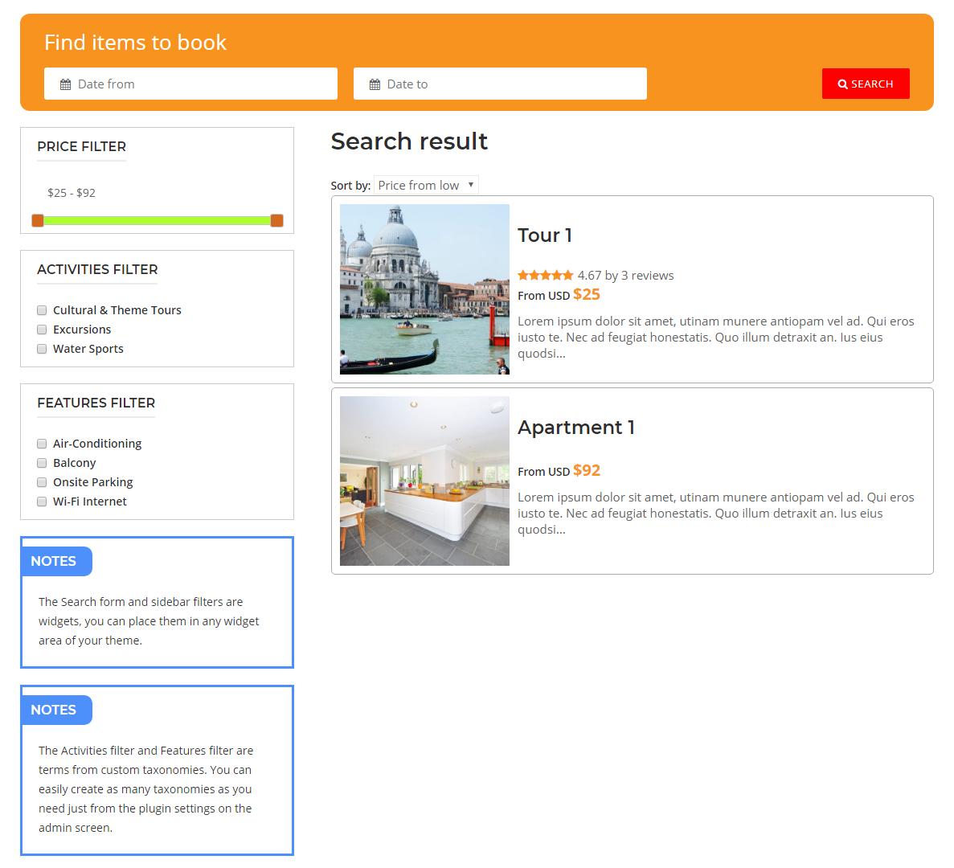Enable the Onsite Parking filter
This screenshot has width=954, height=868.
(x=42, y=482)
